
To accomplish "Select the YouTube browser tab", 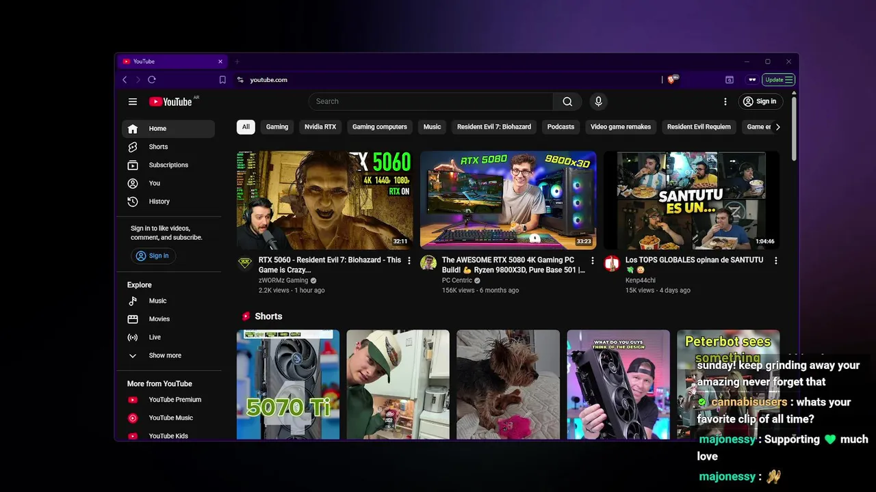I will point(172,61).
